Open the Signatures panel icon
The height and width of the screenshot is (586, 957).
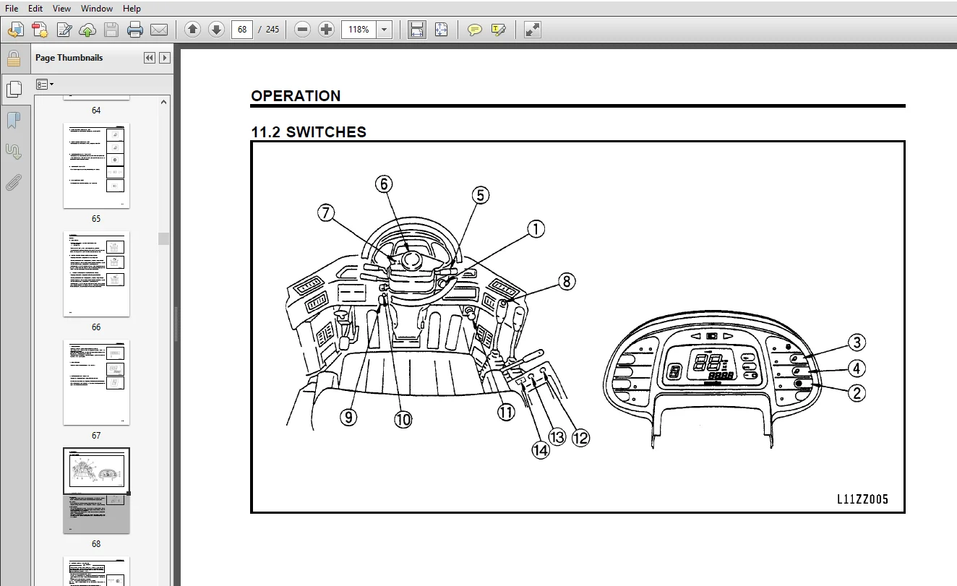[x=14, y=152]
